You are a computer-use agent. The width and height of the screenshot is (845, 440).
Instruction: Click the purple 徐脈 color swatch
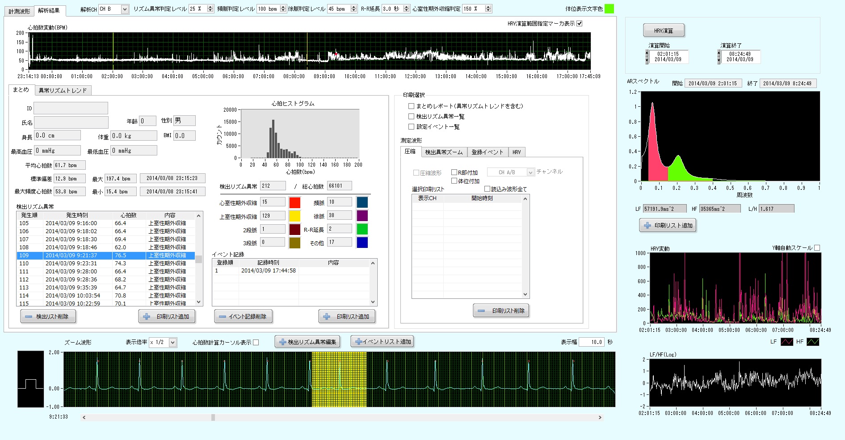tap(362, 216)
